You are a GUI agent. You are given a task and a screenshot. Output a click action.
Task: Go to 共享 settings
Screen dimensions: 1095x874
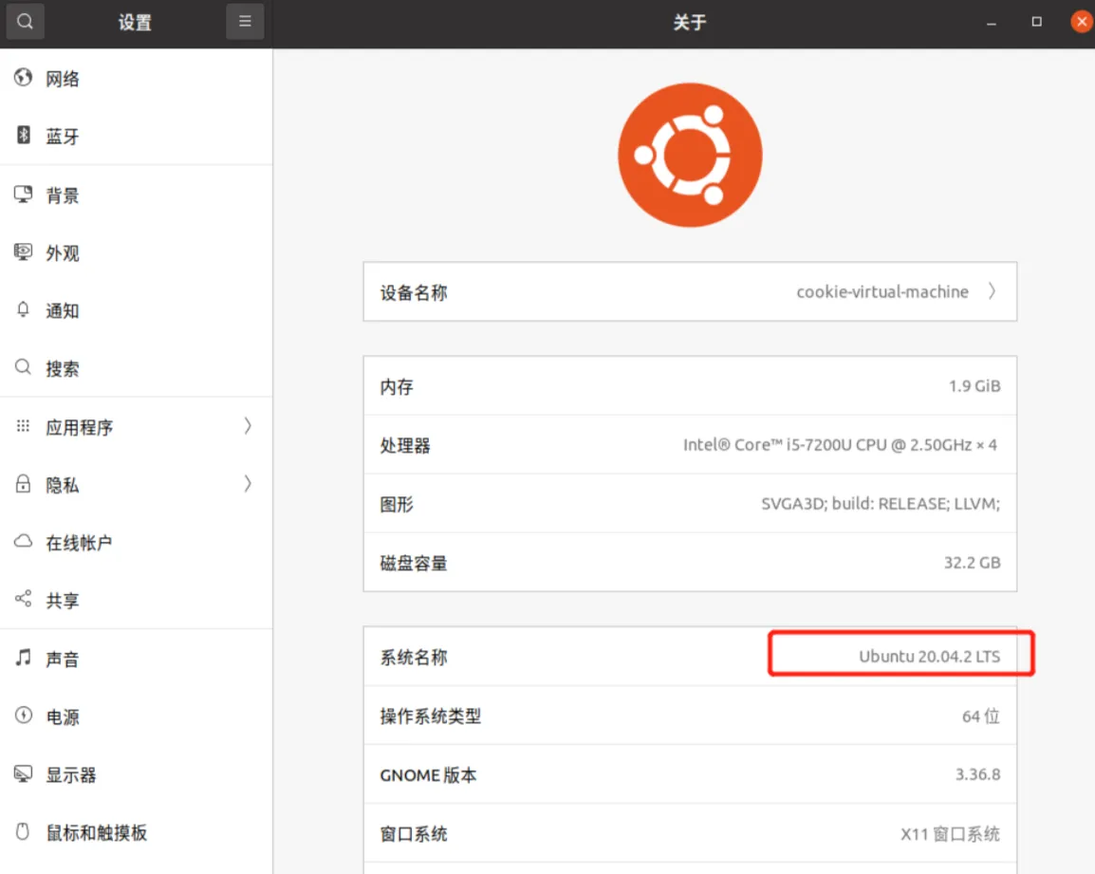(x=137, y=600)
